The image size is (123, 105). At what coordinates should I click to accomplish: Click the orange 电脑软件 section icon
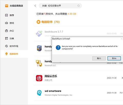pos(38,22)
